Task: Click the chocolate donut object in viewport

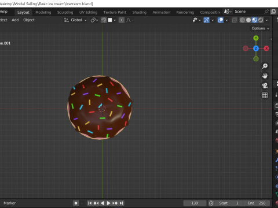Action: tap(100, 107)
